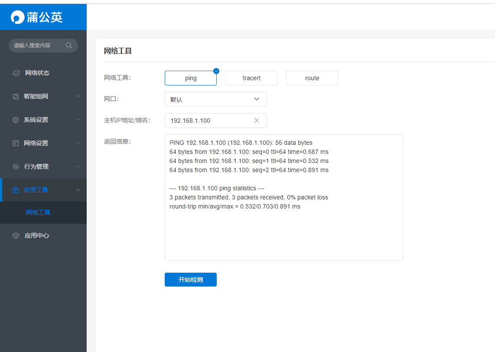This screenshot has height=352, width=495.
Task: Expand the 智能组网 menu section
Action: pyautogui.click(x=43, y=96)
